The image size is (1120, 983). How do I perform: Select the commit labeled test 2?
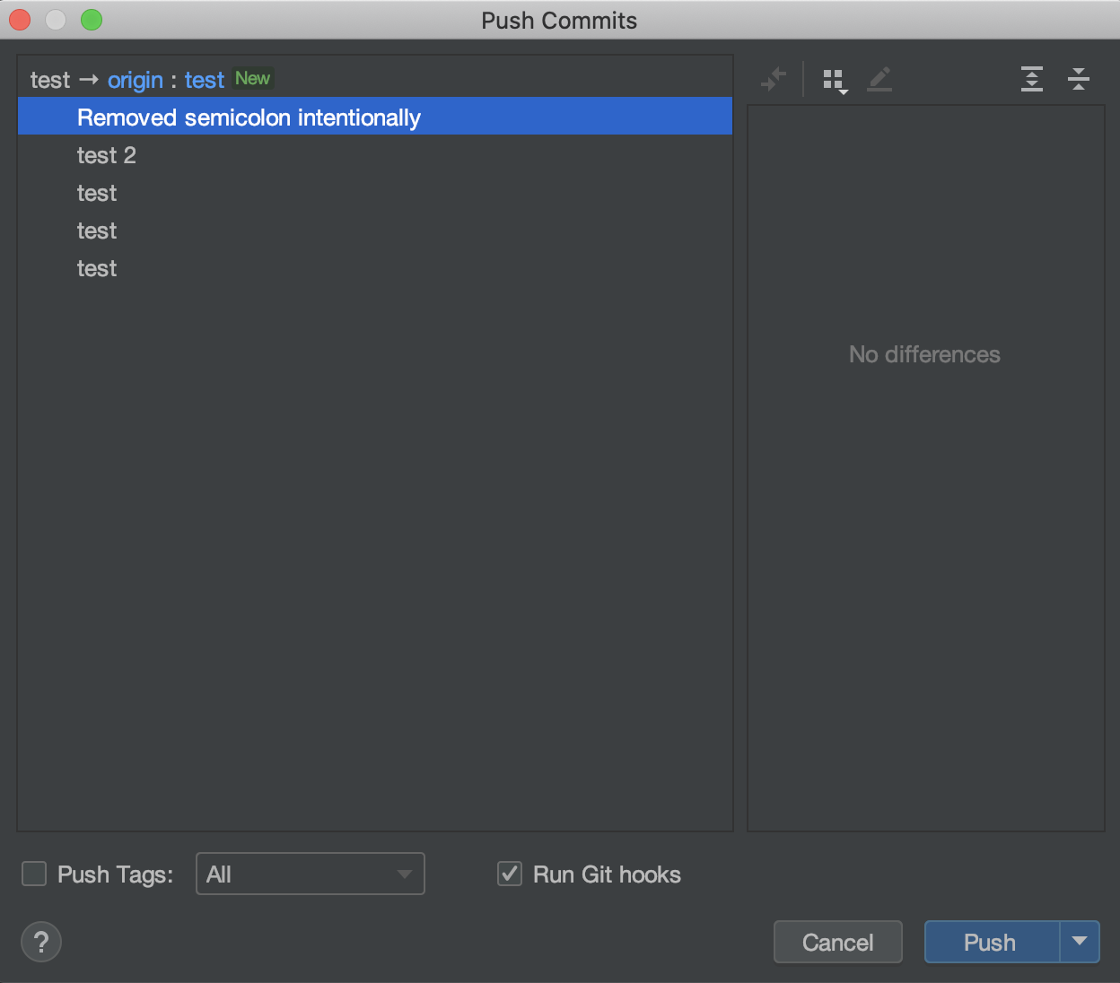click(107, 155)
